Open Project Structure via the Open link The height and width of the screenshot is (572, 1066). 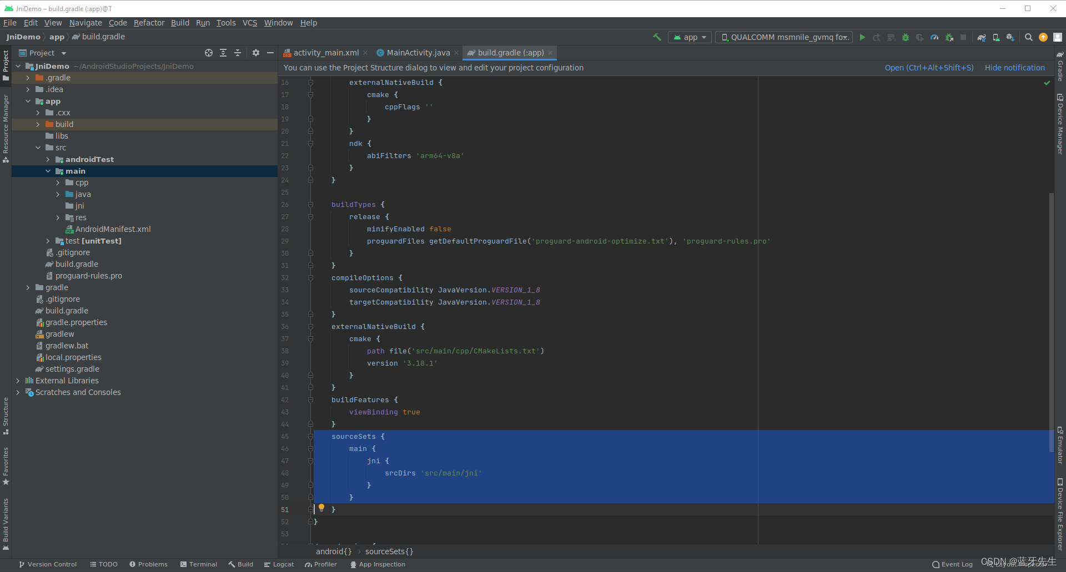pos(928,68)
